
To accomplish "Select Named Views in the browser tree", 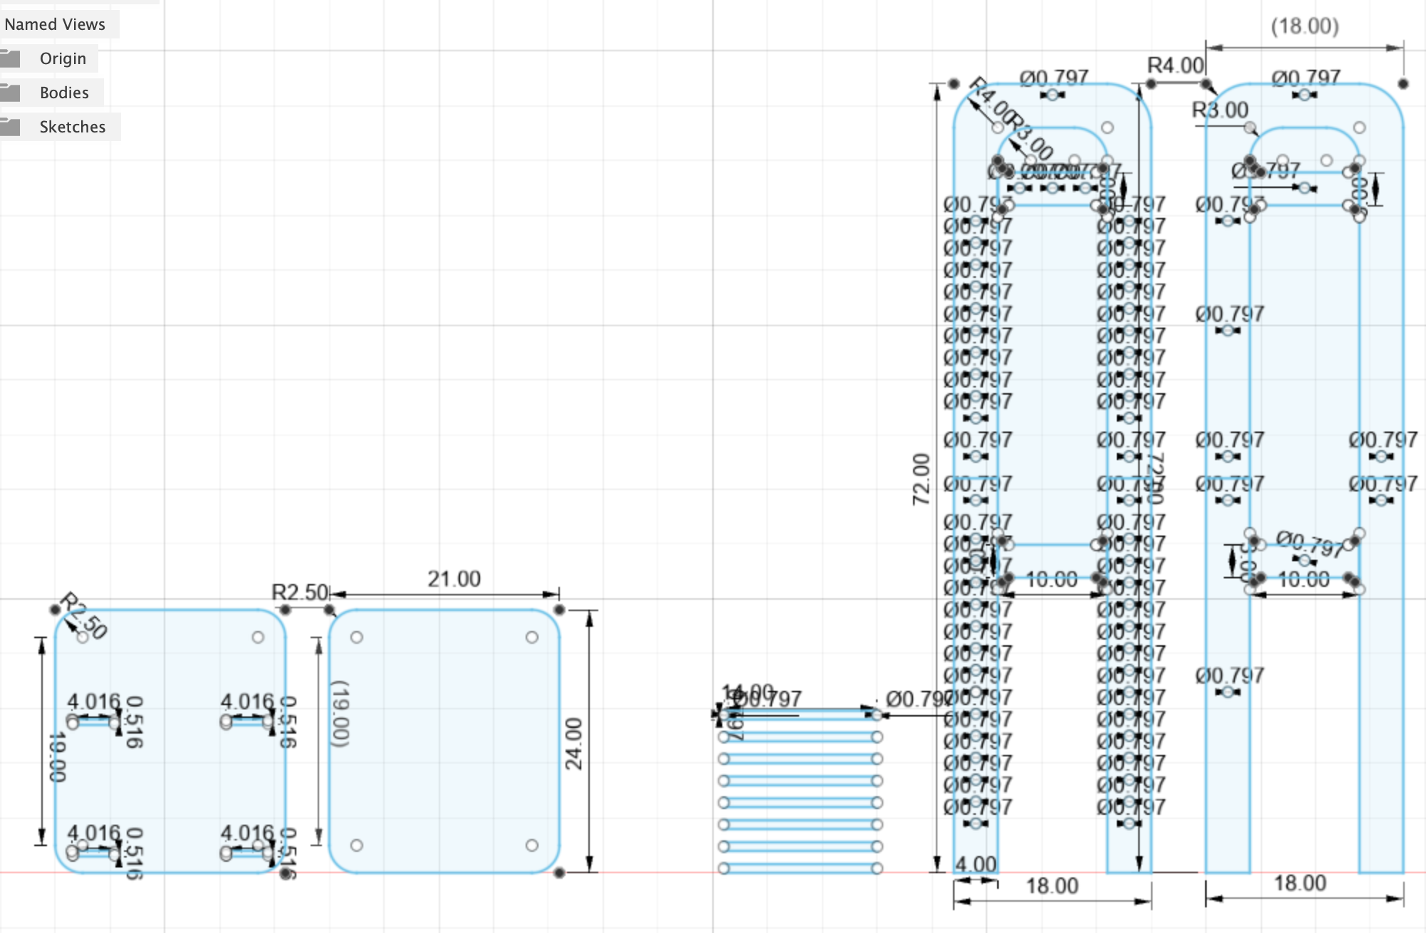I will (55, 24).
